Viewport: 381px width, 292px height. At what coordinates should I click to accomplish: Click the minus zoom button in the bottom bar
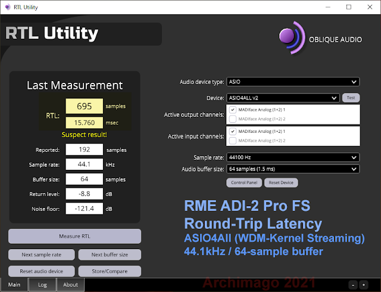pyautogui.click(x=353, y=285)
